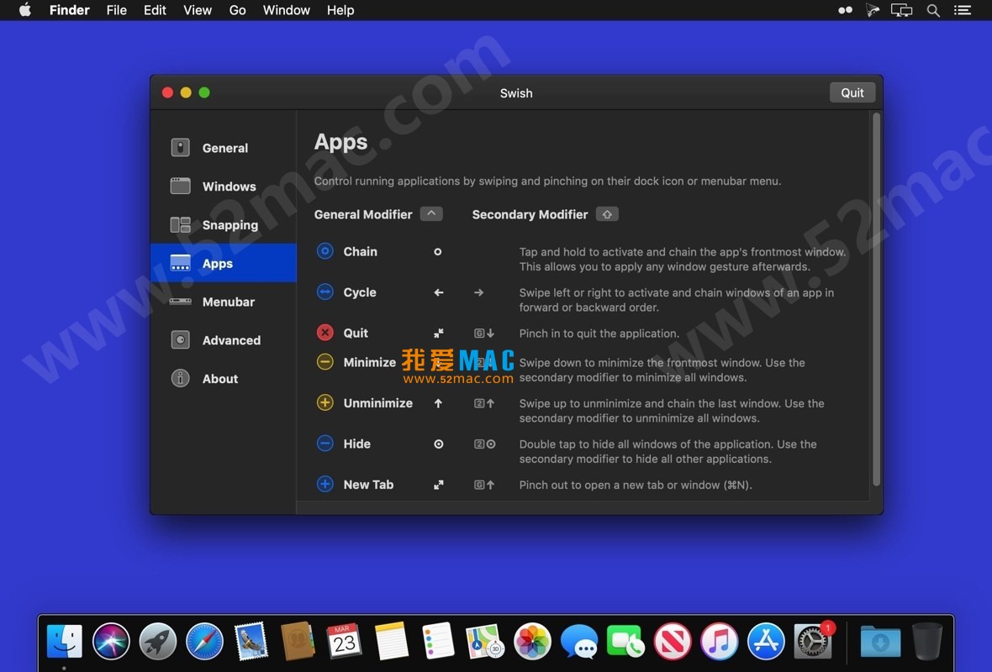The height and width of the screenshot is (672, 992).
Task: Click the Quit button in Swish title bar
Action: 852,93
